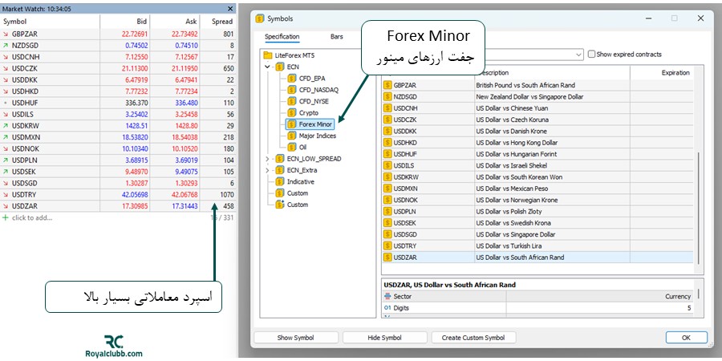Click the Crypto folder icon in tree
Image resolution: width=722 pixels, height=361 pixels.
[292, 113]
